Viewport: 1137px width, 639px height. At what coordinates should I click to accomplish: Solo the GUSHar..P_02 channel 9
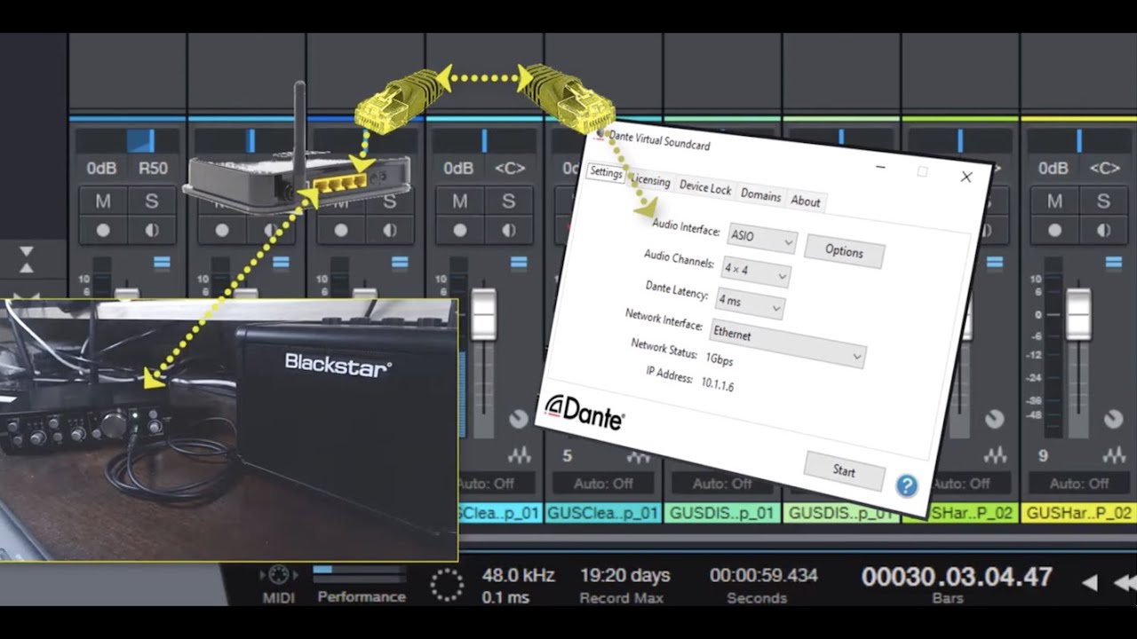[1103, 201]
